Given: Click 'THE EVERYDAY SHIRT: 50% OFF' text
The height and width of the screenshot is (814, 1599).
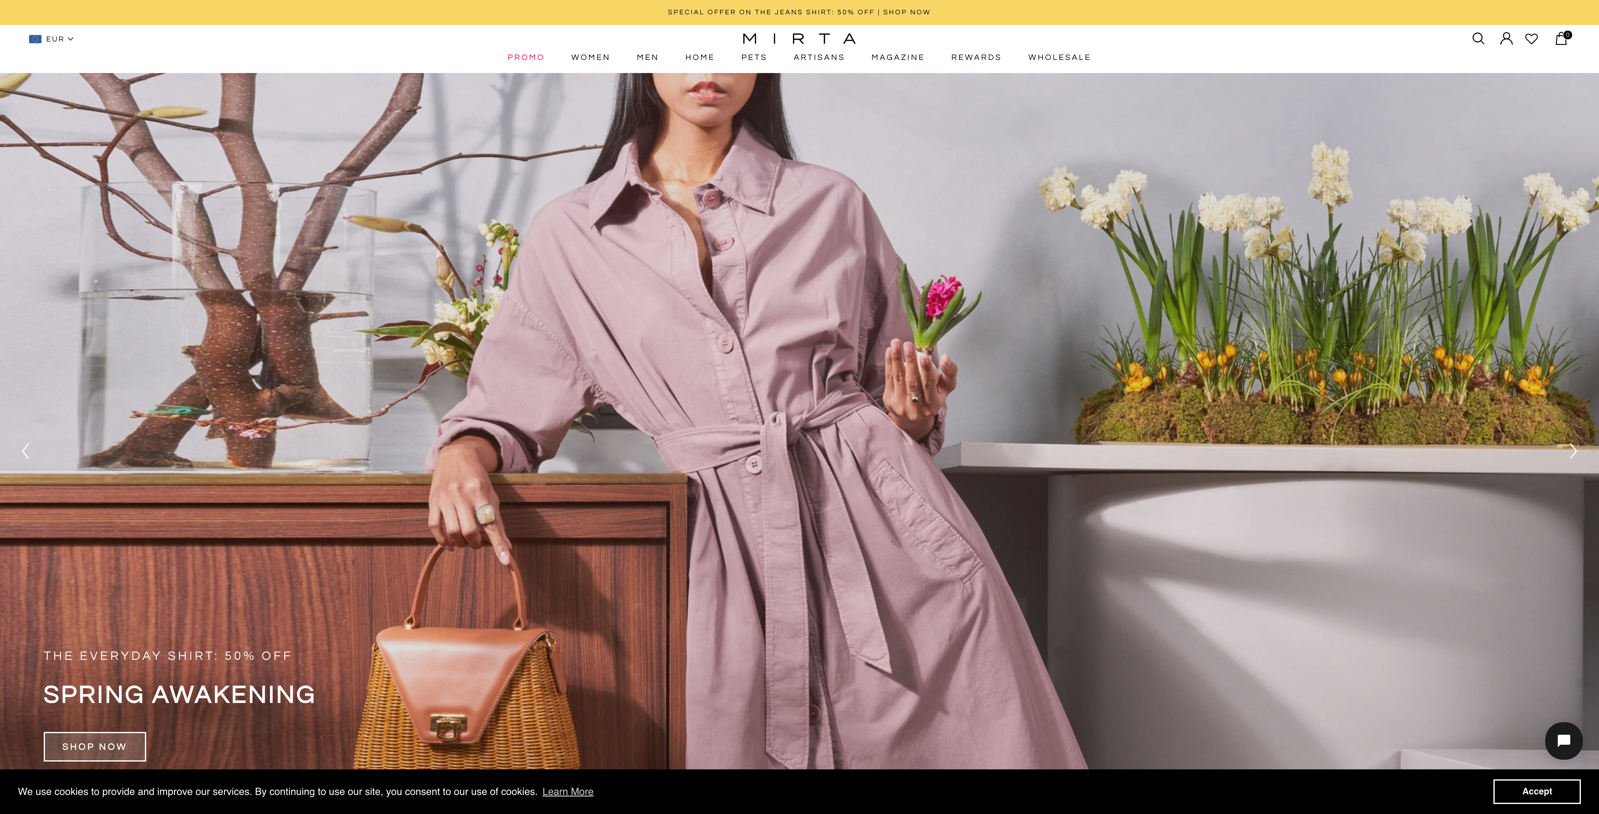Looking at the screenshot, I should tap(168, 656).
